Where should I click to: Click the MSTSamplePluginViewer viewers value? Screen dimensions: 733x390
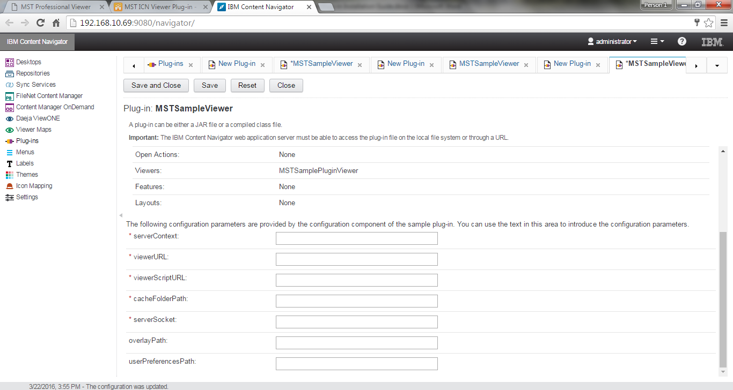[x=318, y=171]
